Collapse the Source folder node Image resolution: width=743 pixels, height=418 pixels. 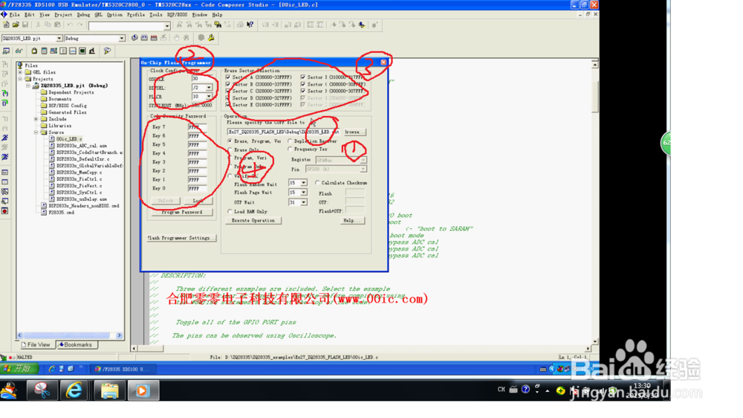[36, 132]
